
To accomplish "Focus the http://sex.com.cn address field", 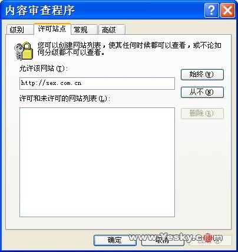I will [x=97, y=83].
